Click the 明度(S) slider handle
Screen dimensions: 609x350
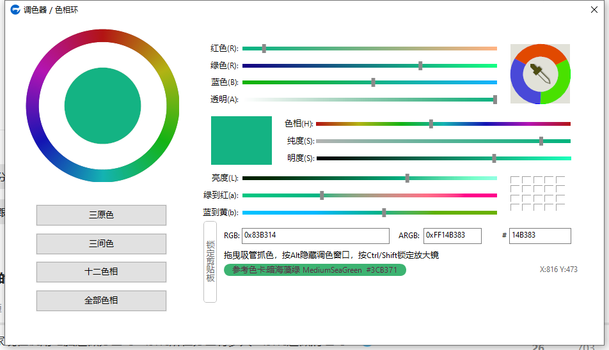coord(494,158)
